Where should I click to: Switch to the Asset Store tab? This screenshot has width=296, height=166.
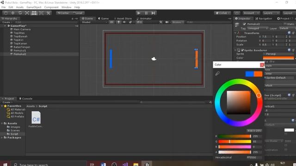click(123, 18)
